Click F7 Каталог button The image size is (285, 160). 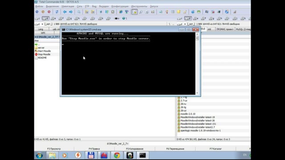tap(216, 149)
